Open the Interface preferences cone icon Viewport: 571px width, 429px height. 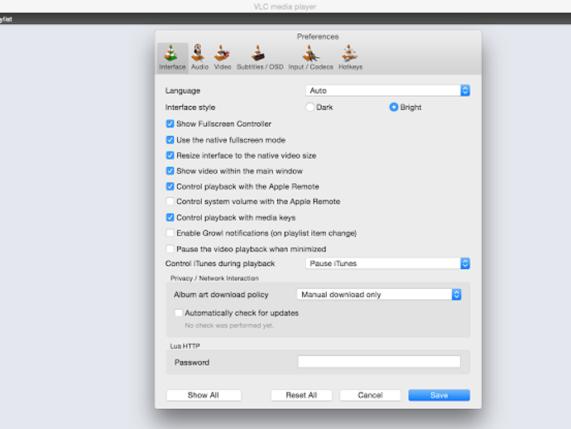click(x=171, y=53)
